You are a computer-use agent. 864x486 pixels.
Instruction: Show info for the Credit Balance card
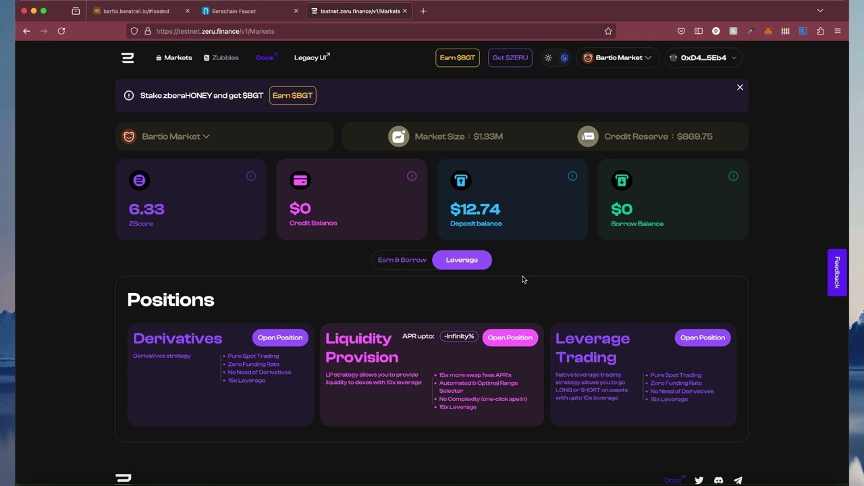coord(412,176)
